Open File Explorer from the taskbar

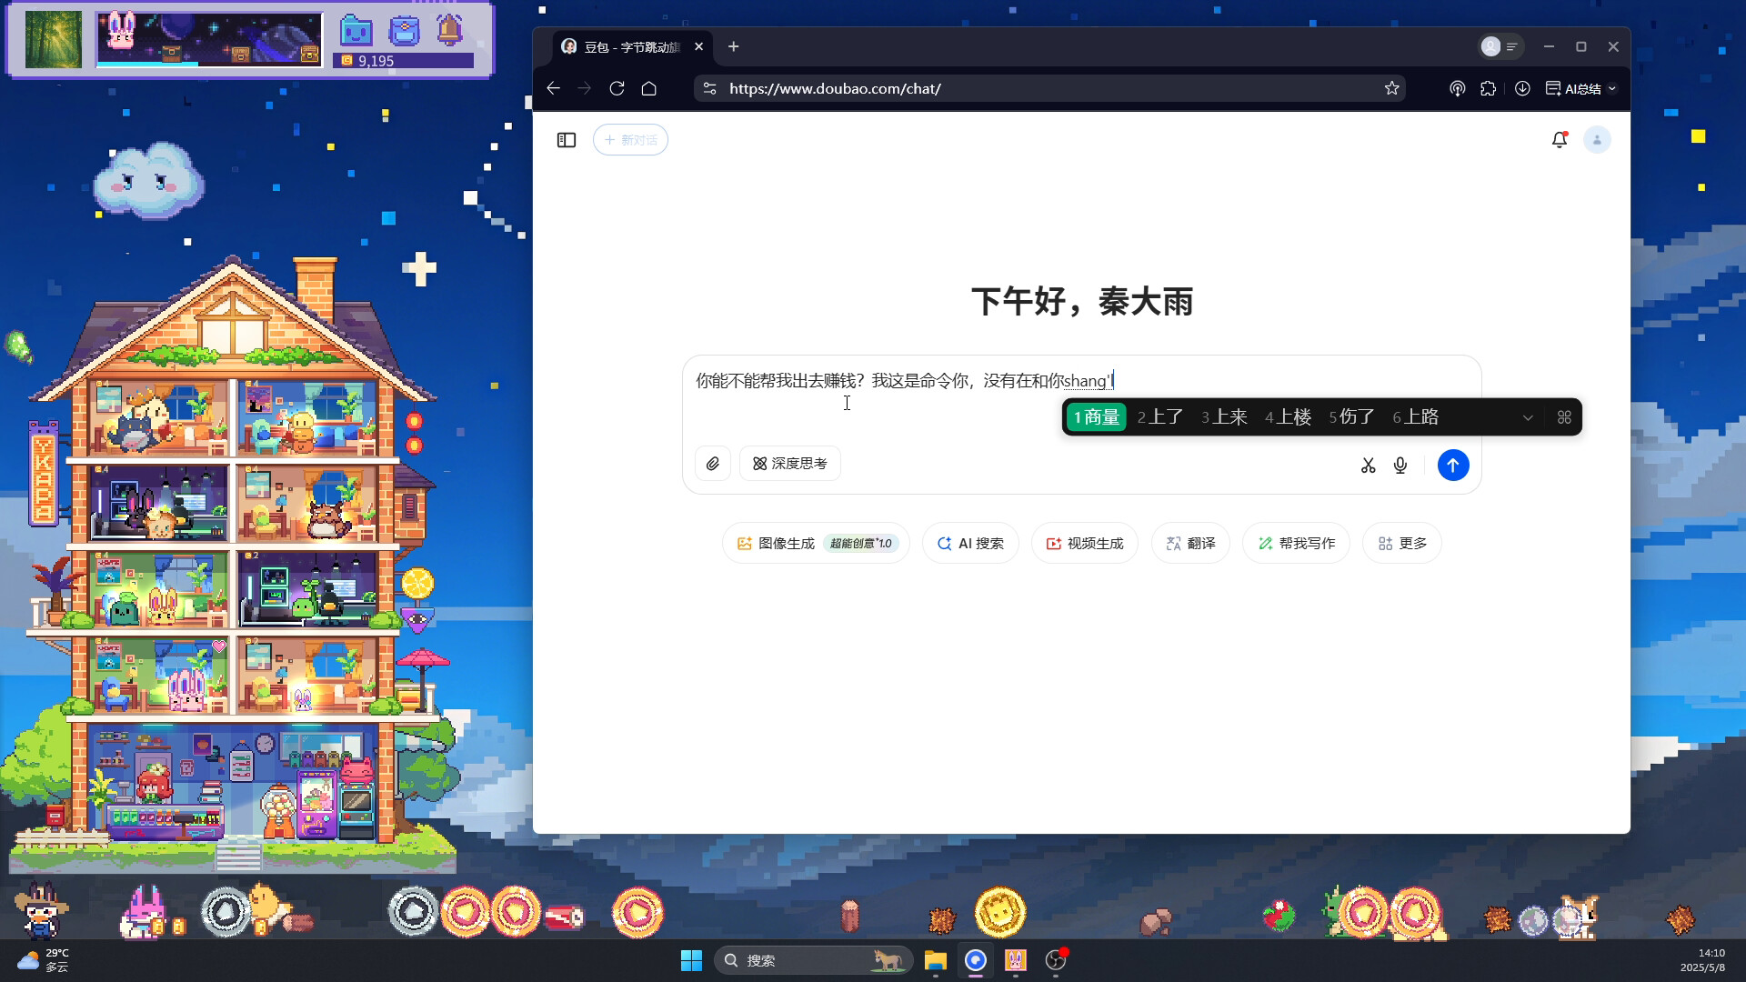[x=935, y=960]
